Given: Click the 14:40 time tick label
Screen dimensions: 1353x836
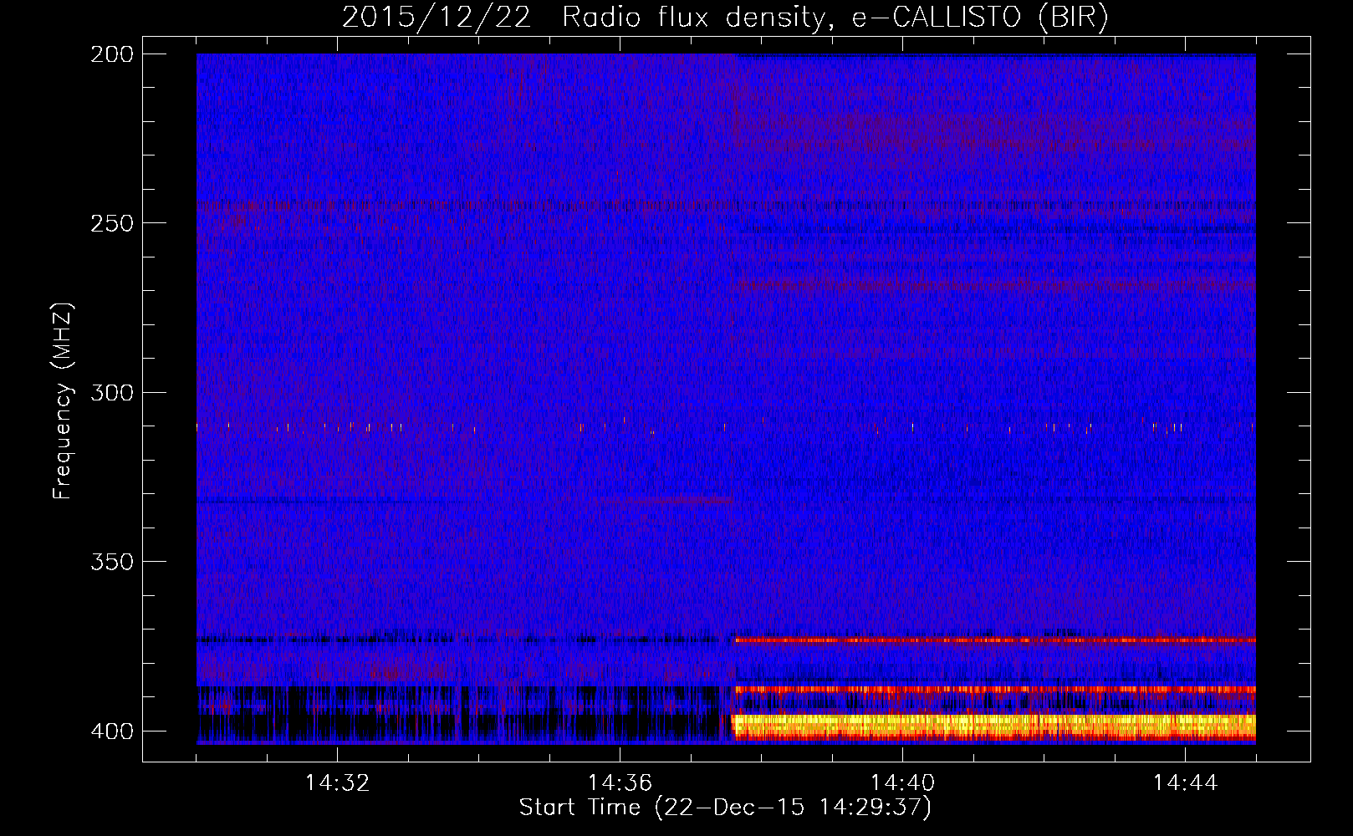Looking at the screenshot, I should click(902, 783).
